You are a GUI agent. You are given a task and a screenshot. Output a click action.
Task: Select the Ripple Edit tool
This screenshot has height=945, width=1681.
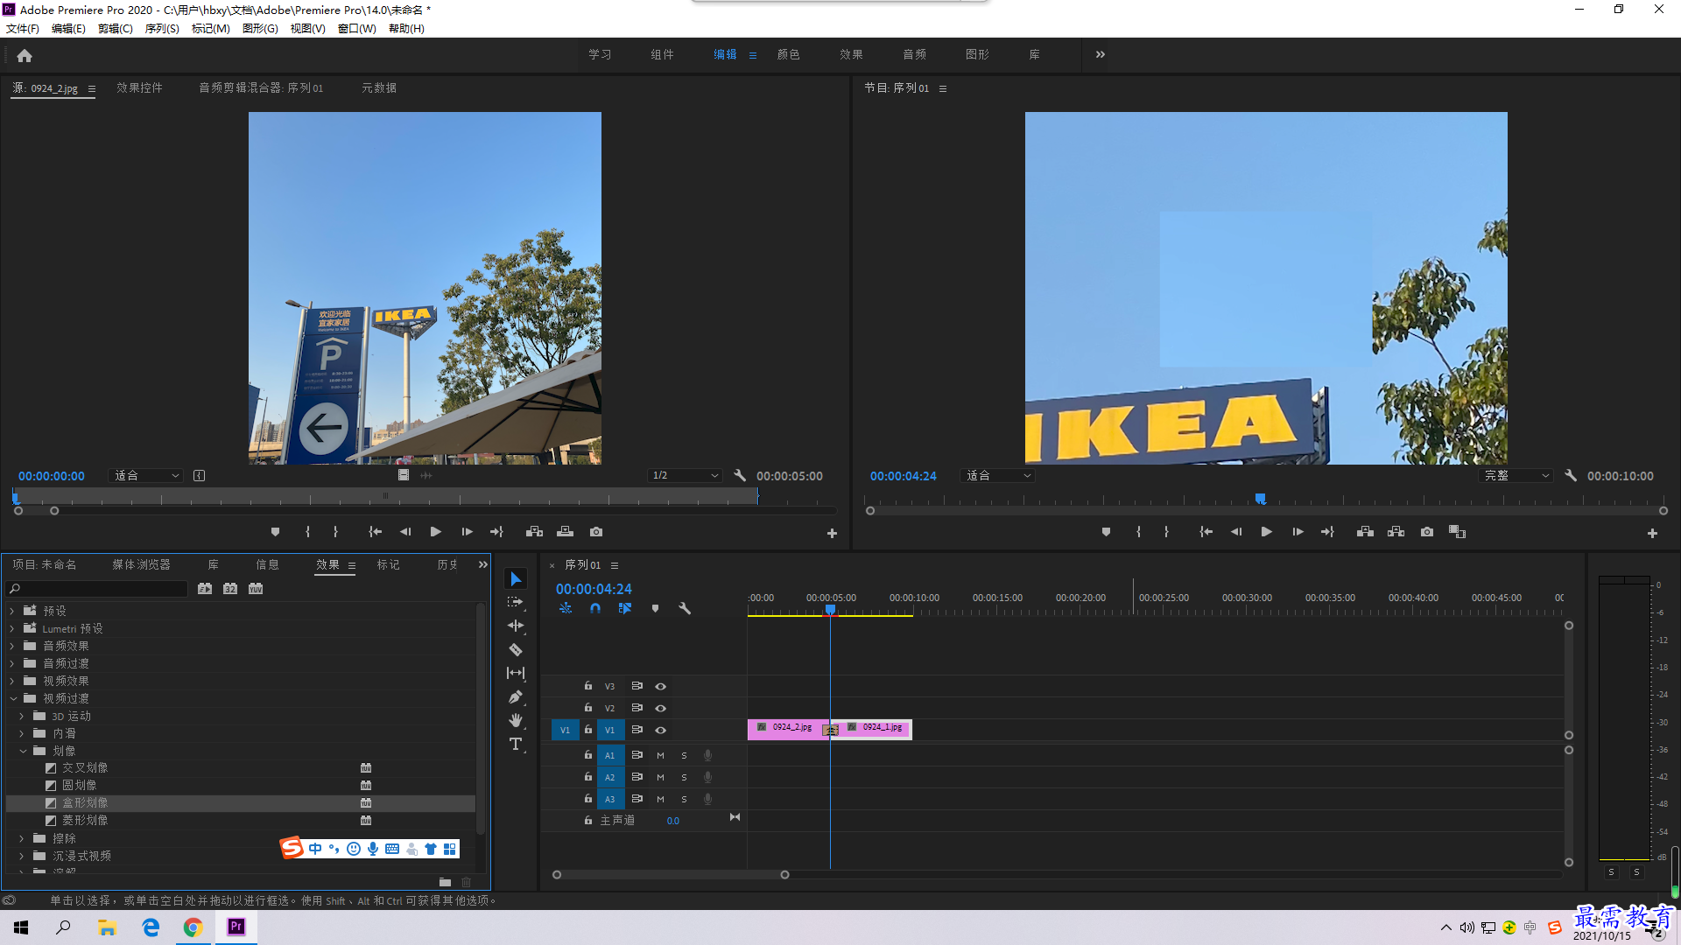(516, 626)
